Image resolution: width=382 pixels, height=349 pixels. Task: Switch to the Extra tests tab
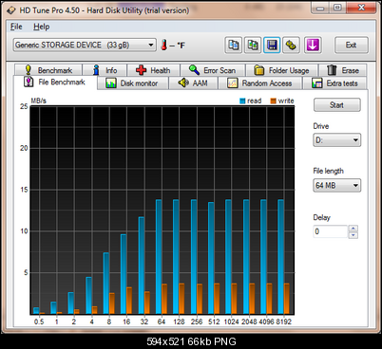point(334,83)
